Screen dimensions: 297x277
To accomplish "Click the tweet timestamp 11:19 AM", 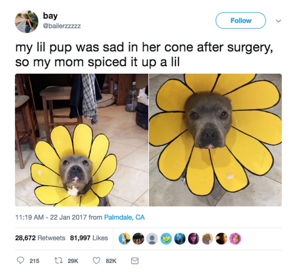I will click(29, 217).
